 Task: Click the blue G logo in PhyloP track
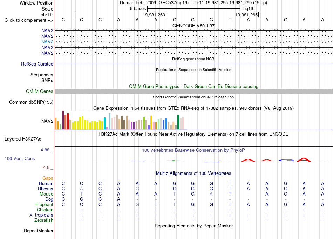[286, 160]
